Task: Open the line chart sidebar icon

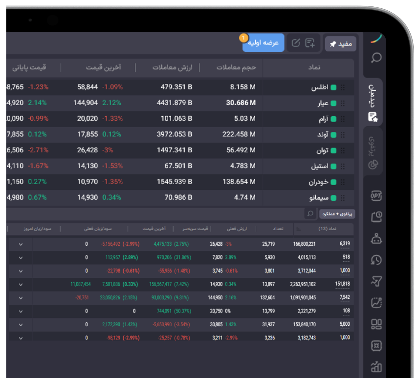Action: coord(376,303)
